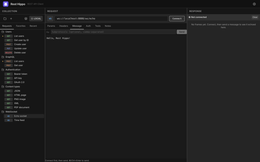Open settings via the gear icon
Screen dimensions: 260x162
click(254, 4)
